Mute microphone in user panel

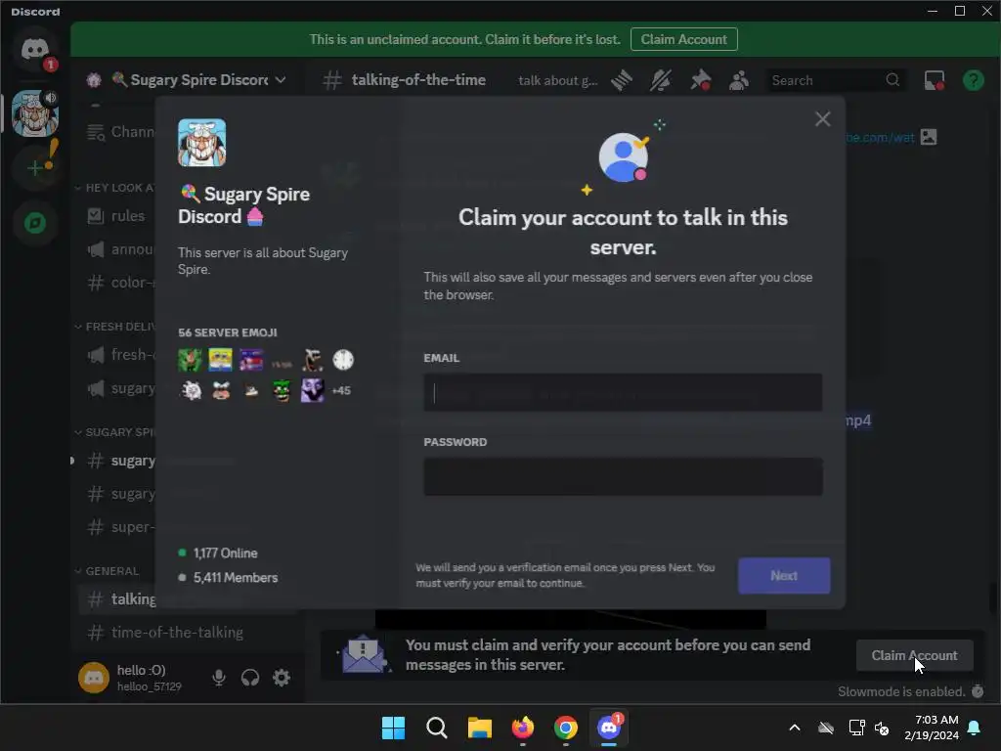(x=219, y=678)
